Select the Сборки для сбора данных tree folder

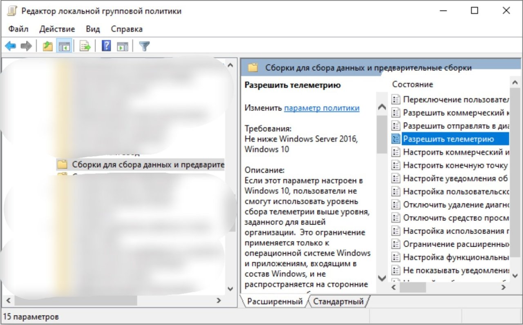tap(148, 165)
